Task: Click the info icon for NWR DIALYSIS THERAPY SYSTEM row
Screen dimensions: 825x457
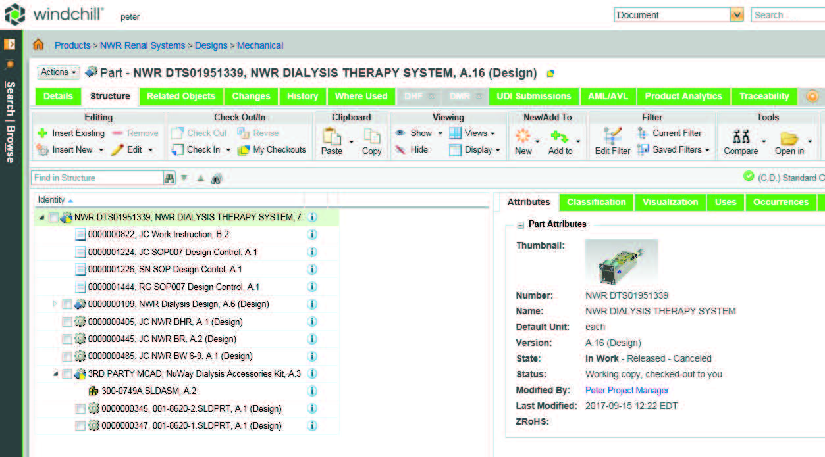Action: click(x=312, y=217)
